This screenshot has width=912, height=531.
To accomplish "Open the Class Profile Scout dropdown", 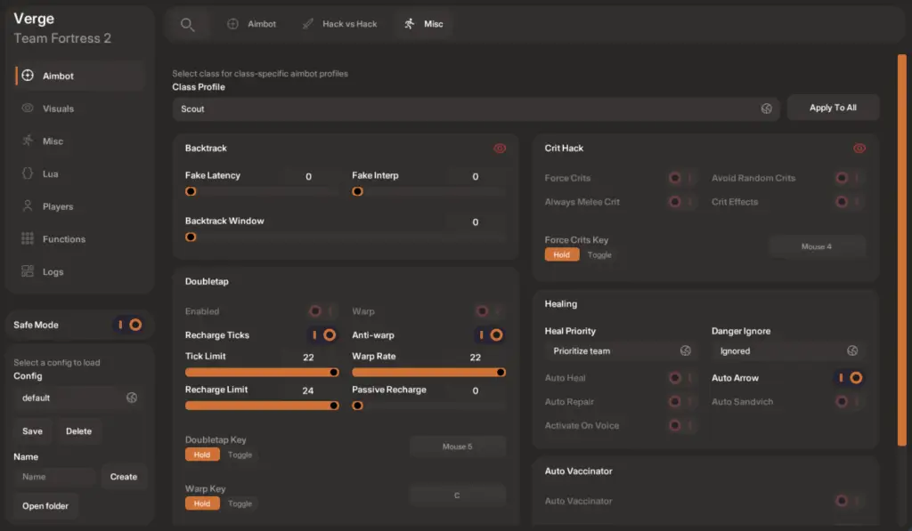I will click(476, 109).
